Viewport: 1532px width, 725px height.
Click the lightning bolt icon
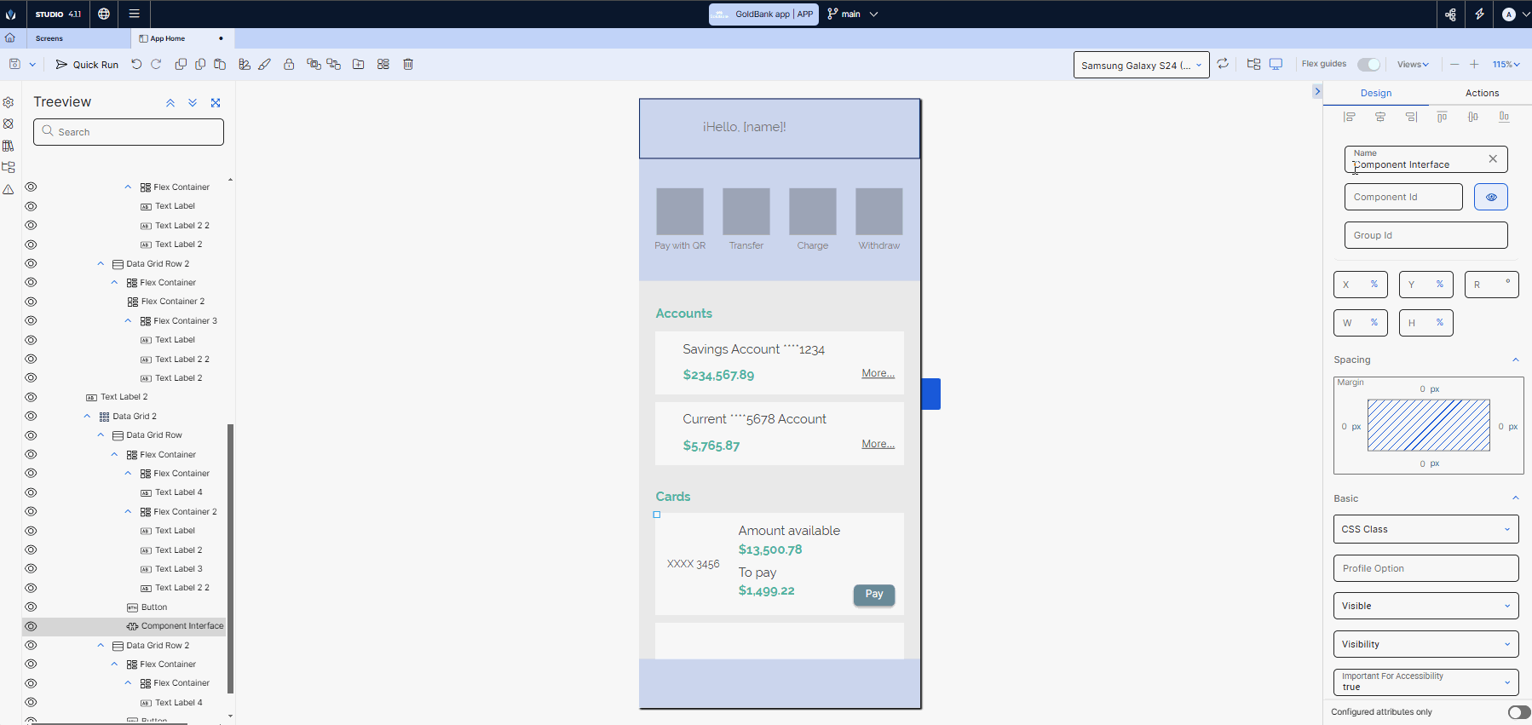(x=1479, y=14)
